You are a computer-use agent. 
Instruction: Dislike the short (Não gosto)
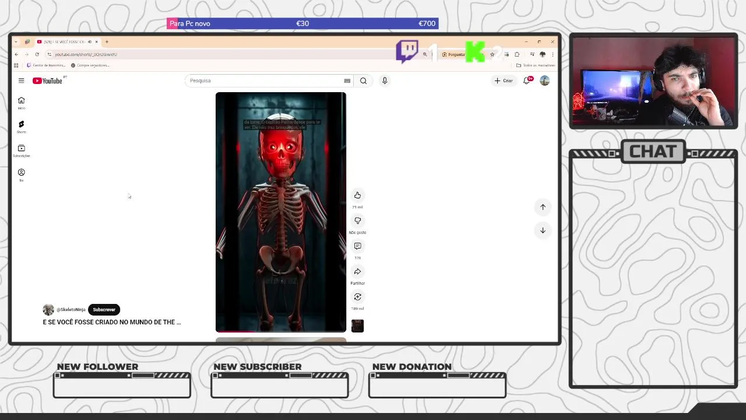[x=357, y=220]
